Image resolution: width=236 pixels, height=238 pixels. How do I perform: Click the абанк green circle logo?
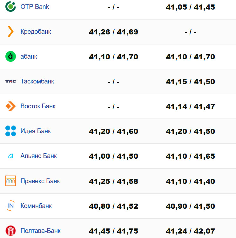tap(10, 56)
